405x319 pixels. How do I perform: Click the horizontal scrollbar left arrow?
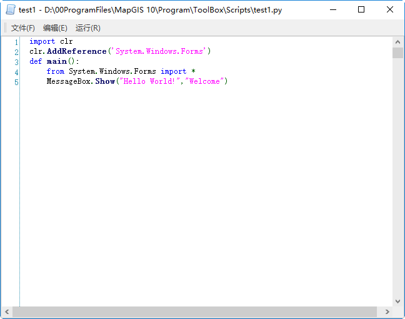(7, 311)
